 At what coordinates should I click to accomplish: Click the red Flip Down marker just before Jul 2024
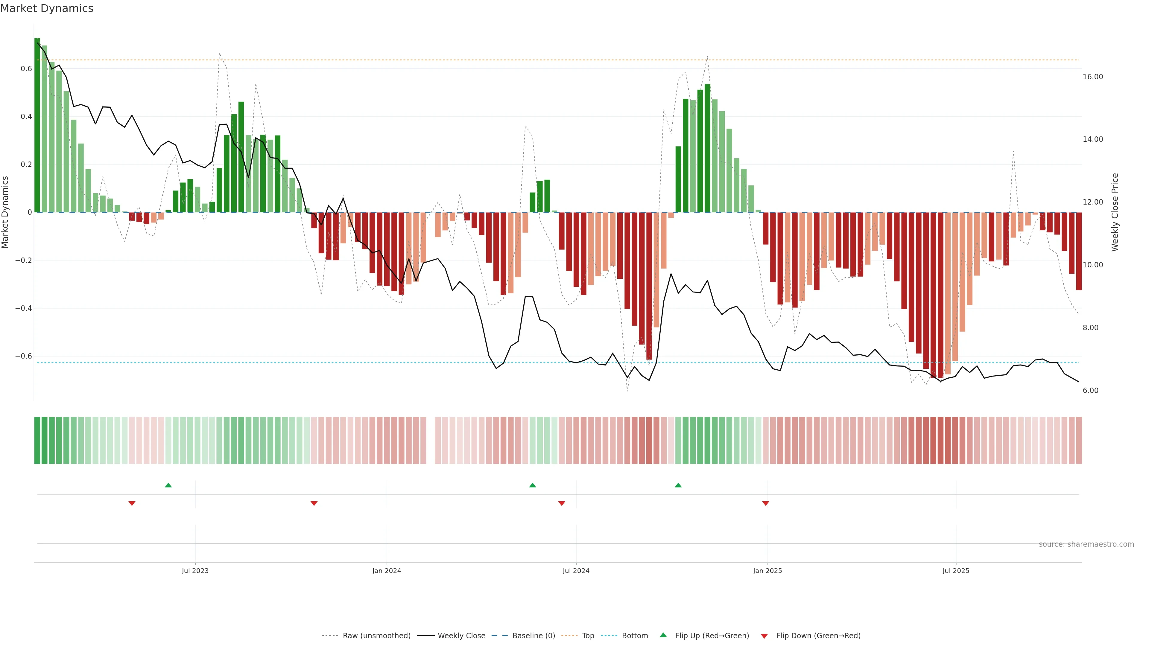(562, 503)
